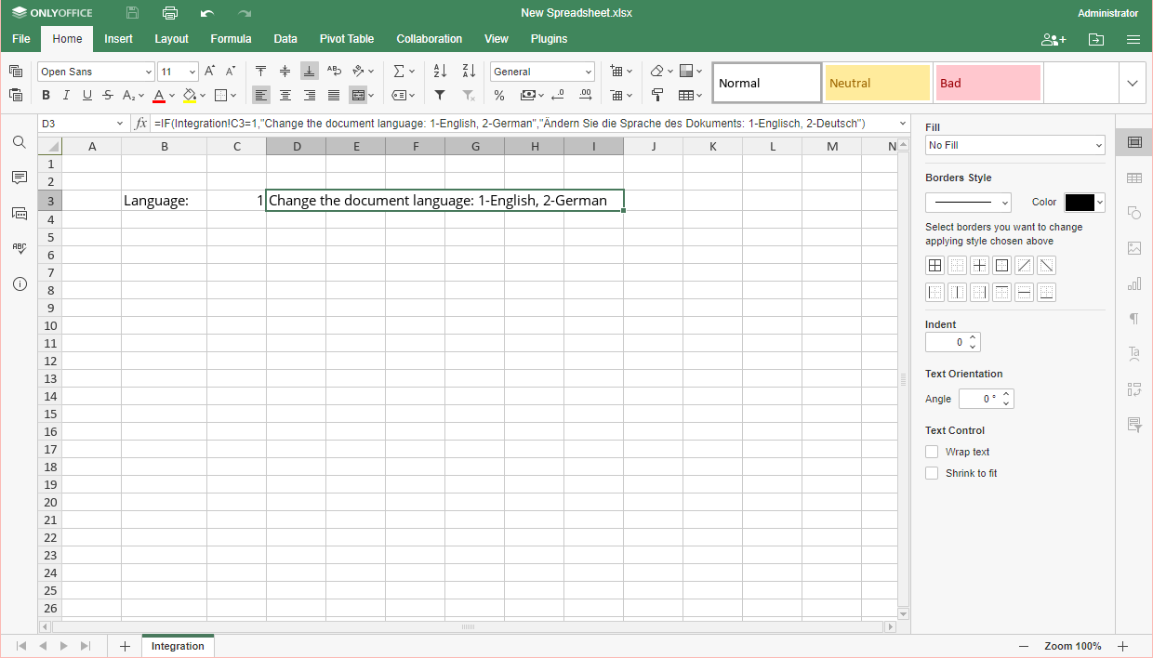The height and width of the screenshot is (658, 1153).
Task: Click the Name Box showing D3
Action: [x=76, y=124]
